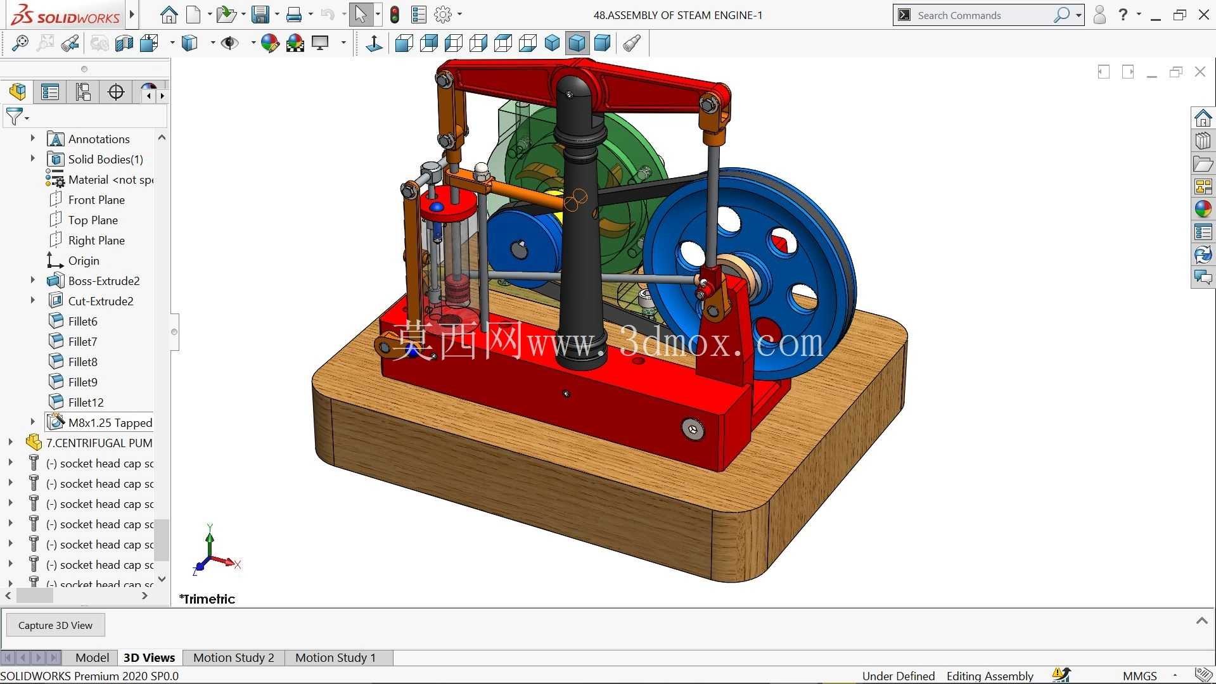The image size is (1216, 684).
Task: Expand the Annotations tree node
Action: (x=33, y=138)
